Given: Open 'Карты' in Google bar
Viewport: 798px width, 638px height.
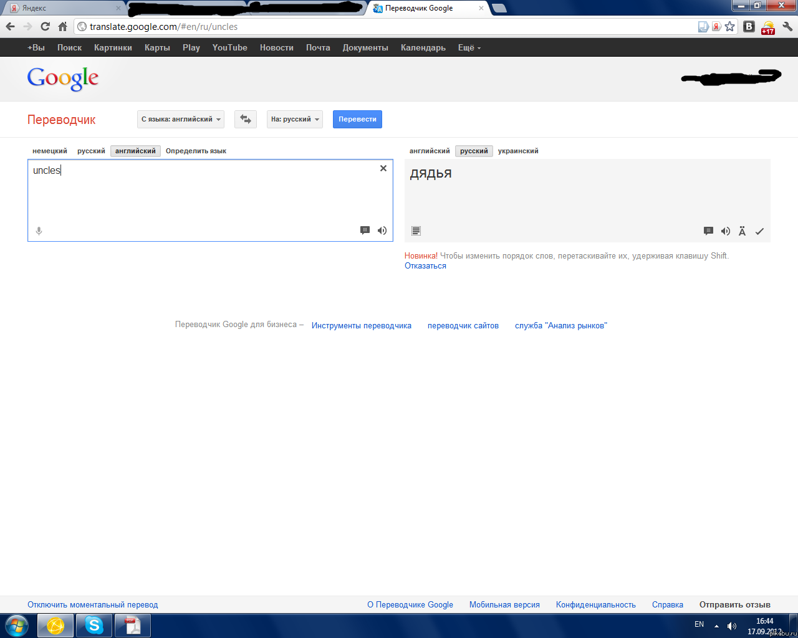Looking at the screenshot, I should [x=157, y=47].
